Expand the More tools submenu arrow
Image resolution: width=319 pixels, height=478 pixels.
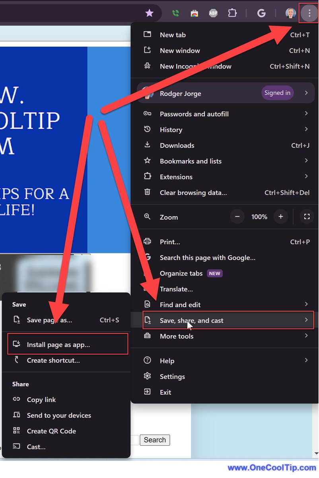[306, 336]
